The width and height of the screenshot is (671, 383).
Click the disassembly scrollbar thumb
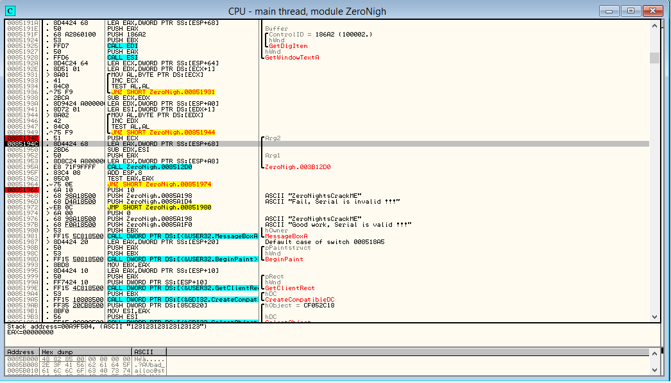point(654,58)
